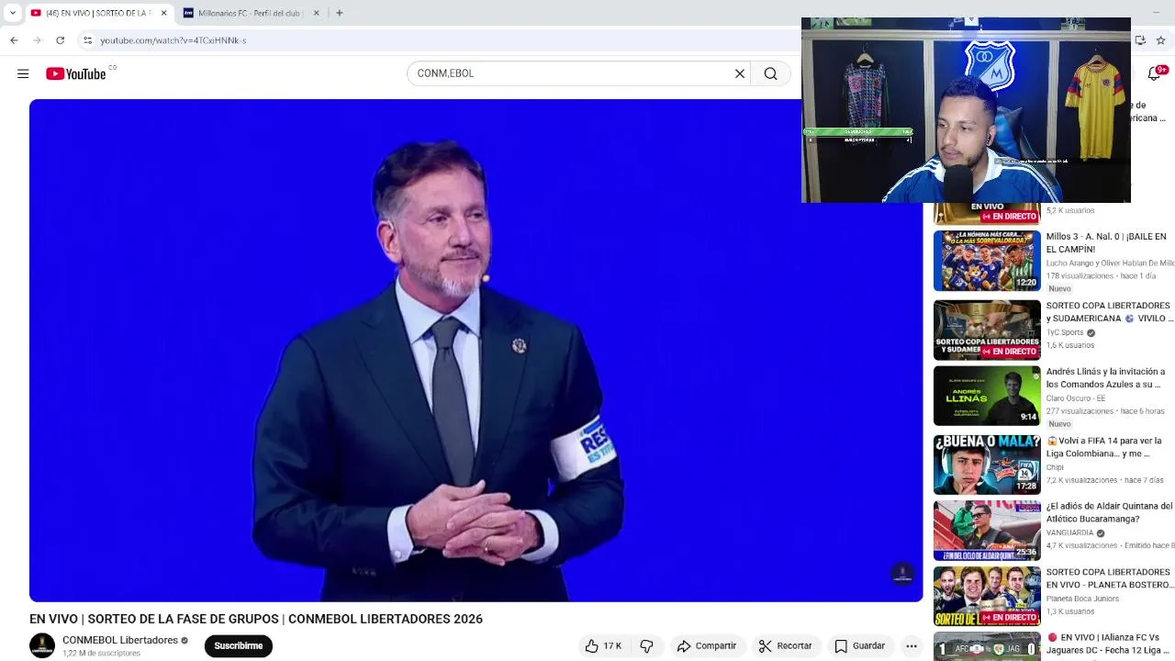This screenshot has height=661, width=1175.
Task: Expand the browser tab search dropdown
Action: 13,13
